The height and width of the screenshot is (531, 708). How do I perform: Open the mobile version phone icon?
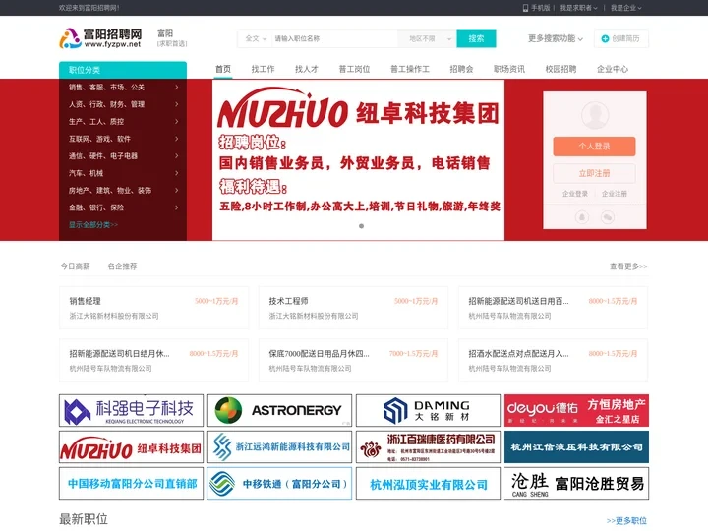pyautogui.click(x=525, y=8)
